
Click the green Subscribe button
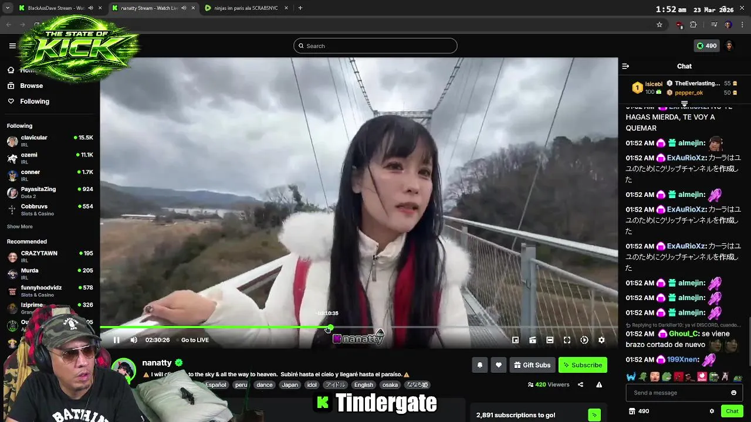click(x=583, y=365)
